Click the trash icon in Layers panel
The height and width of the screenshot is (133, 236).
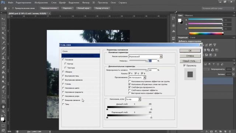point(230,132)
